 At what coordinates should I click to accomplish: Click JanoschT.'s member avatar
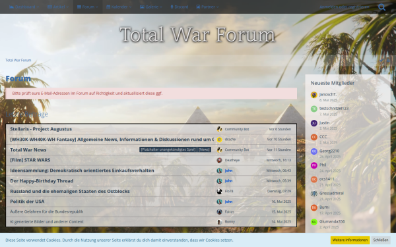click(314, 95)
